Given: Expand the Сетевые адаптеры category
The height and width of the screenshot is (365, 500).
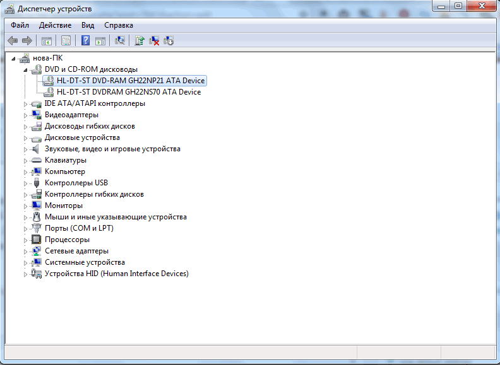Looking at the screenshot, I should tap(26, 251).
